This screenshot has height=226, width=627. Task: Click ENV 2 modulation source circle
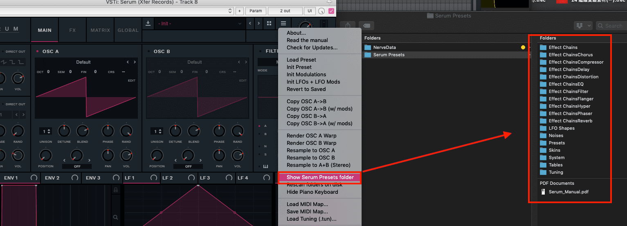coord(75,178)
